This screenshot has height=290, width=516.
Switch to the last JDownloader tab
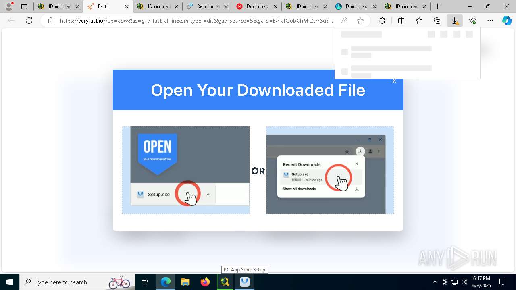(405, 6)
